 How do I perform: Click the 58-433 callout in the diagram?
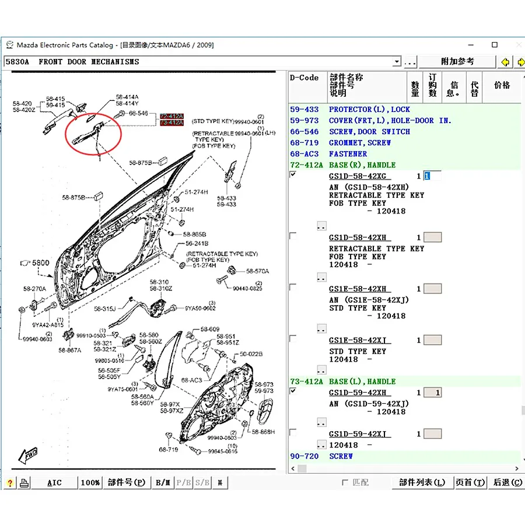(x=226, y=198)
